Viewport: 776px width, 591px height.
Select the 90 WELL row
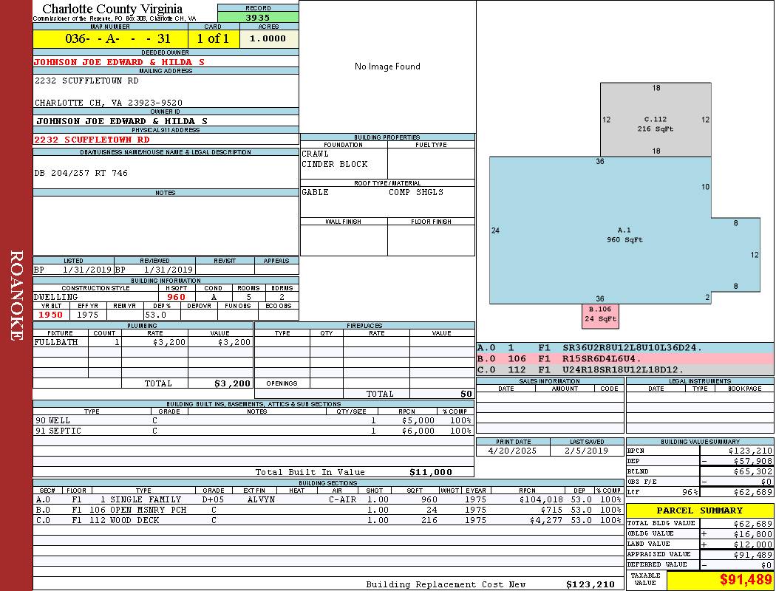pyautogui.click(x=253, y=421)
